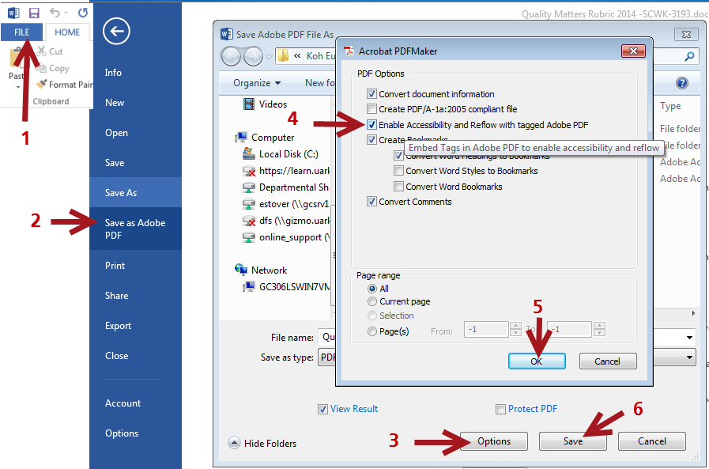The height and width of the screenshot is (469, 709).
Task: Click the blue help question mark icon
Action: point(682,83)
